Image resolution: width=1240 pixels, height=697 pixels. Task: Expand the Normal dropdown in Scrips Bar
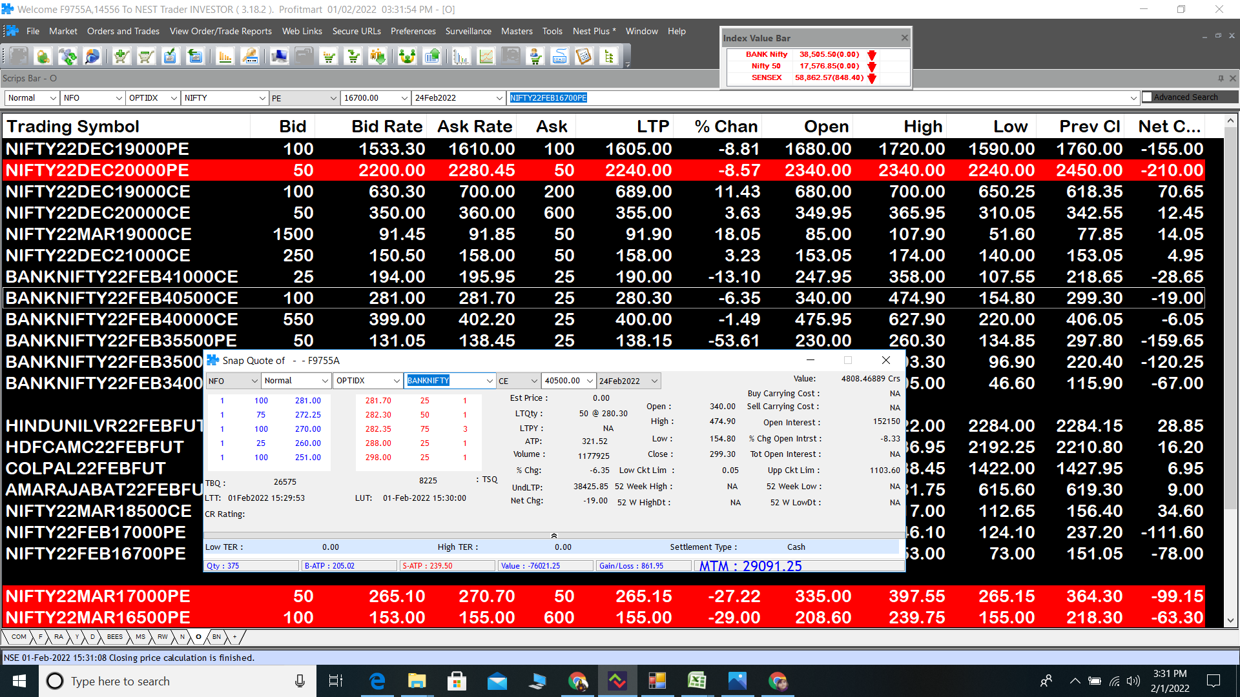(x=52, y=98)
